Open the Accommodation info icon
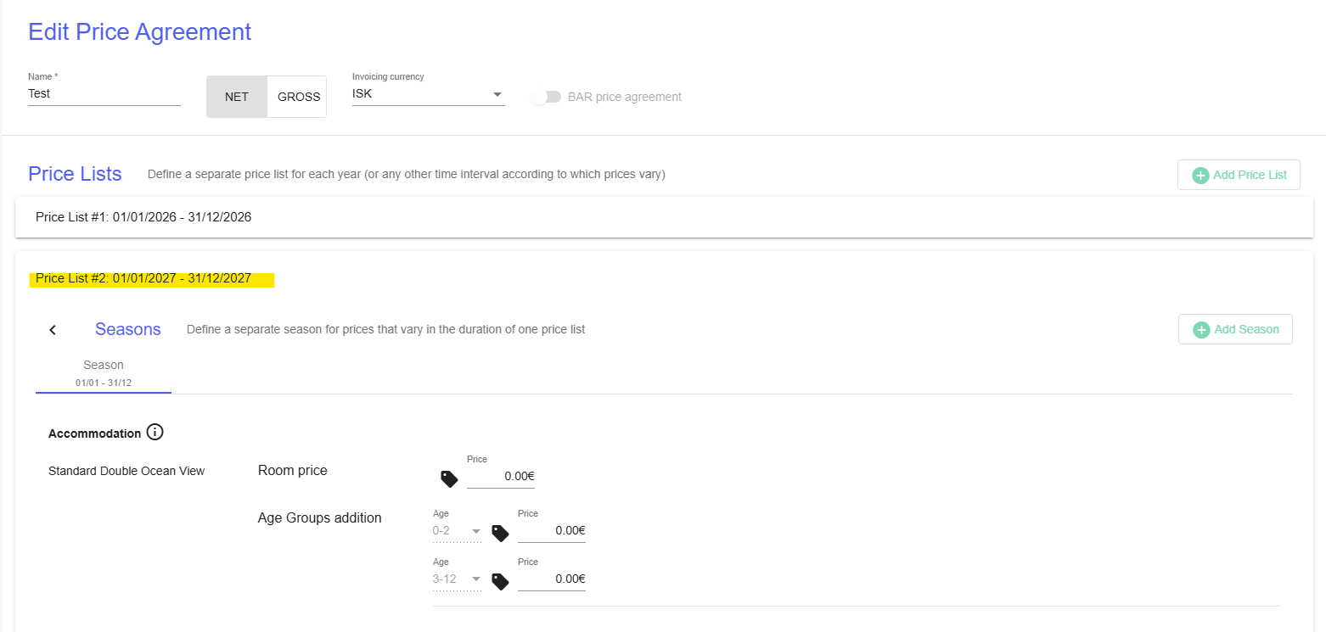 click(155, 432)
